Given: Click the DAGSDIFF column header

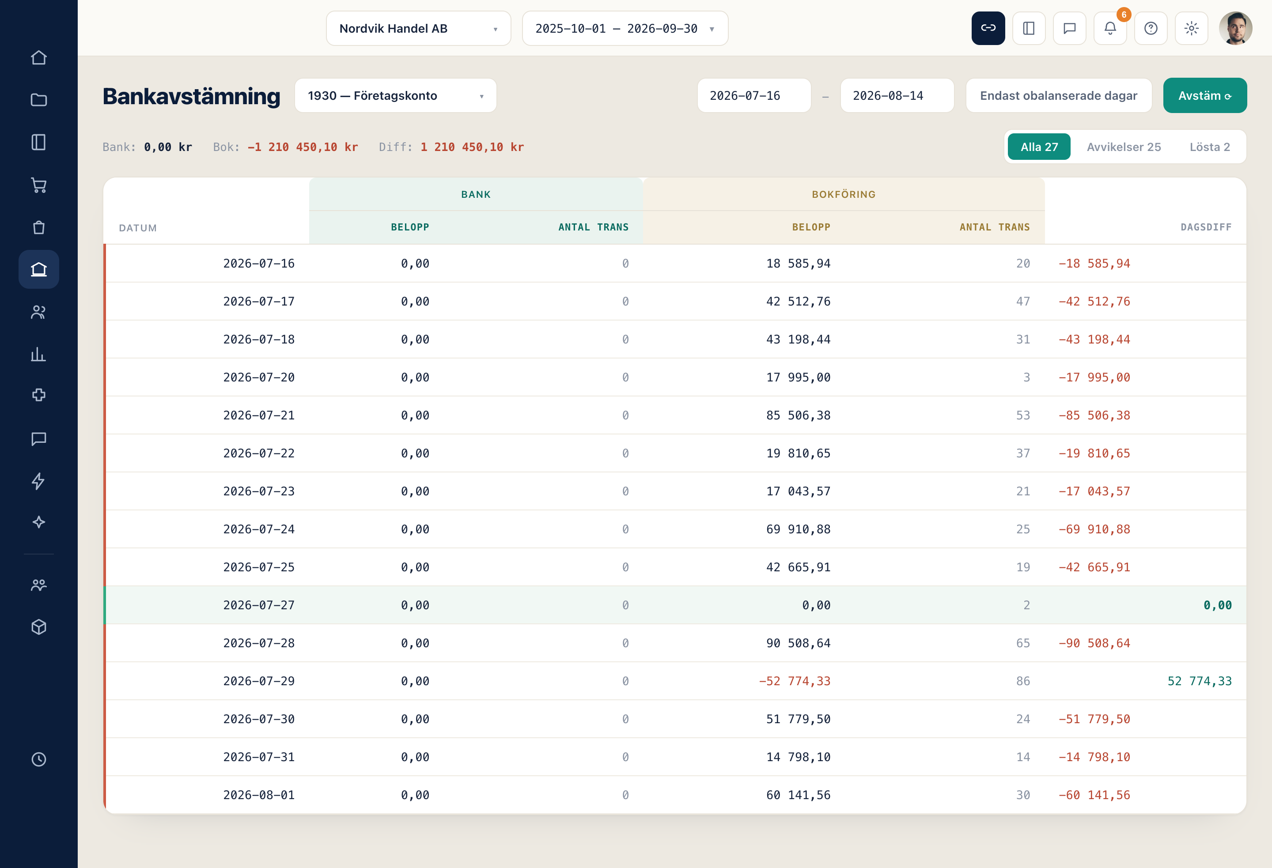Looking at the screenshot, I should [x=1206, y=227].
